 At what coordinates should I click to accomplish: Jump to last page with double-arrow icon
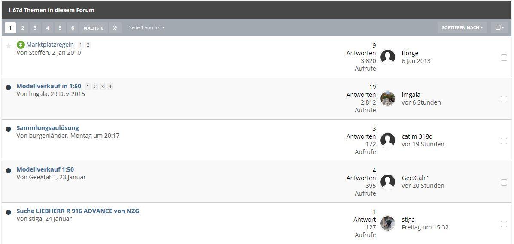(115, 28)
